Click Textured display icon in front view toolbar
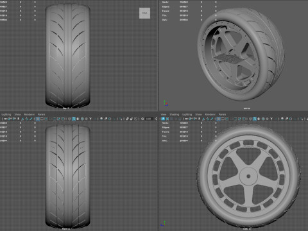This screenshot has height=231, width=308. point(86,119)
